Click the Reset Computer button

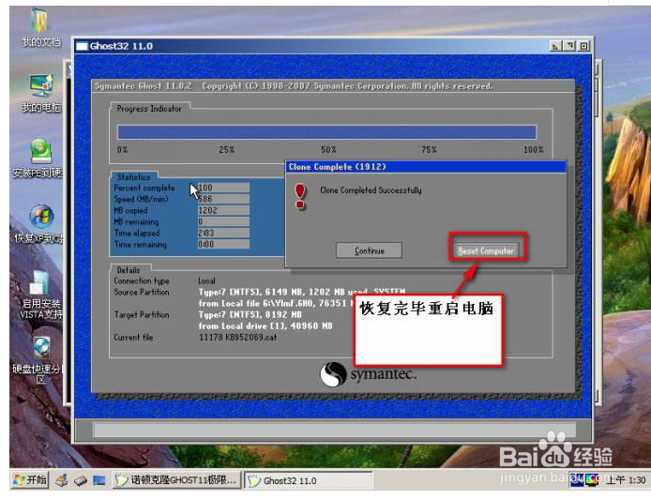point(486,250)
